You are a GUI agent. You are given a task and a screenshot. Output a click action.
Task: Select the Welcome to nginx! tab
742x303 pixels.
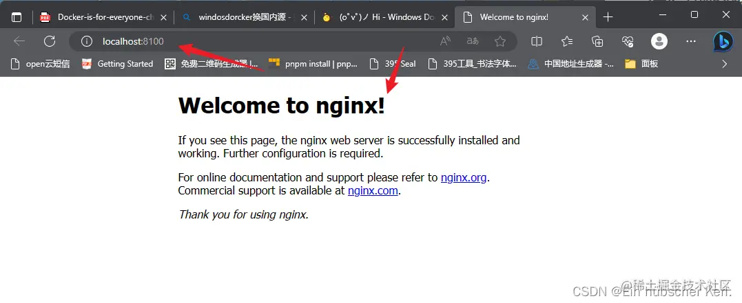(x=525, y=17)
